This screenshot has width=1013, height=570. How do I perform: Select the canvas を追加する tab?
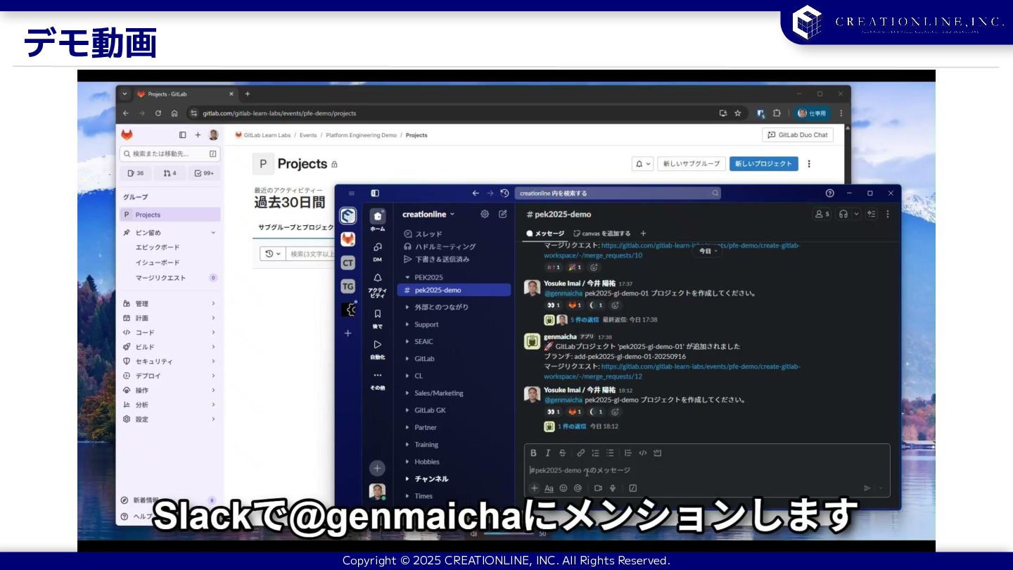(601, 233)
